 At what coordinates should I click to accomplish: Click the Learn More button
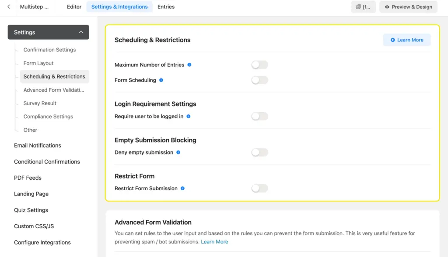(x=407, y=40)
